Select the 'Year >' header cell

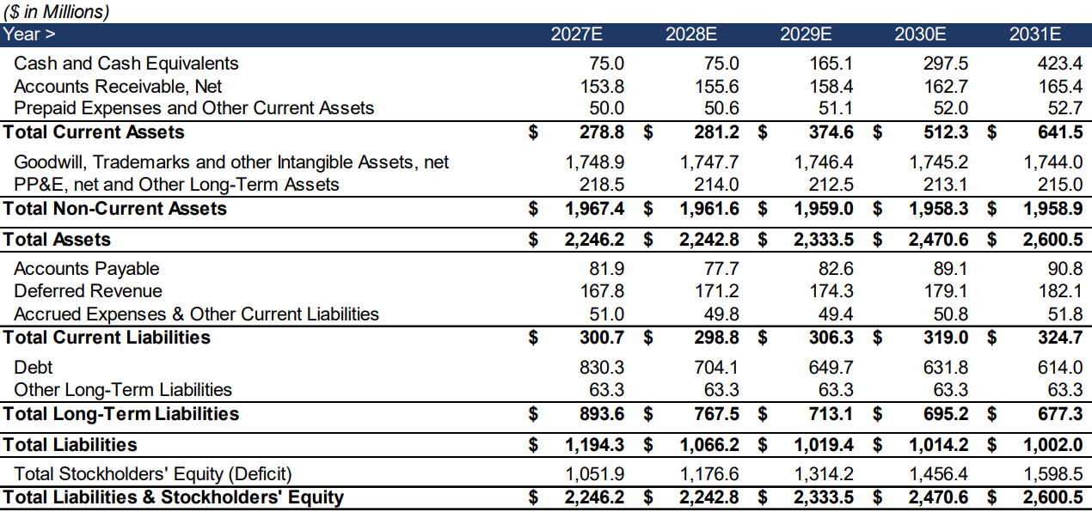[29, 35]
